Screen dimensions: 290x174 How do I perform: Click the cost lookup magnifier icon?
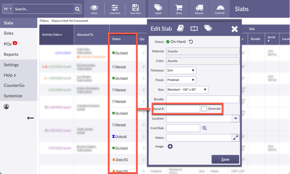204,128
